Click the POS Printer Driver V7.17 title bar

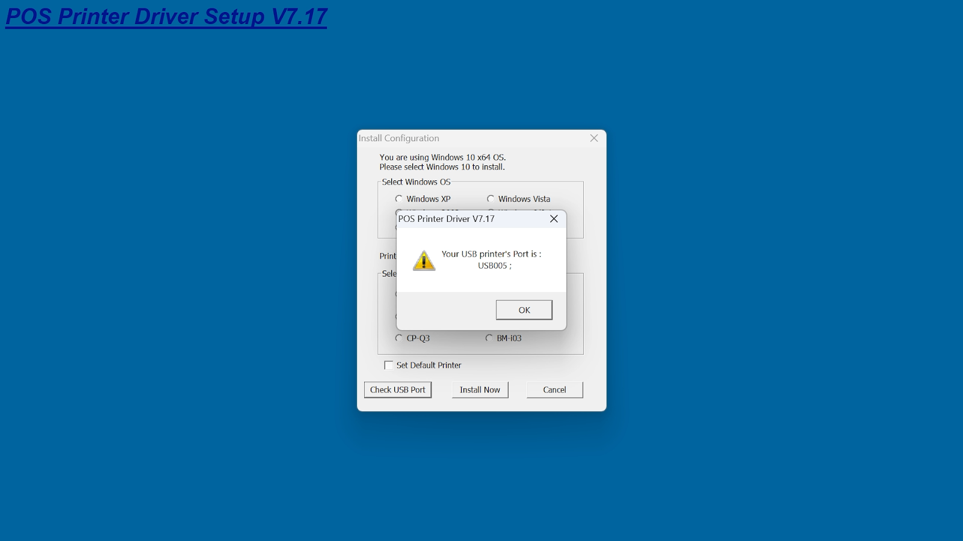[469, 219]
